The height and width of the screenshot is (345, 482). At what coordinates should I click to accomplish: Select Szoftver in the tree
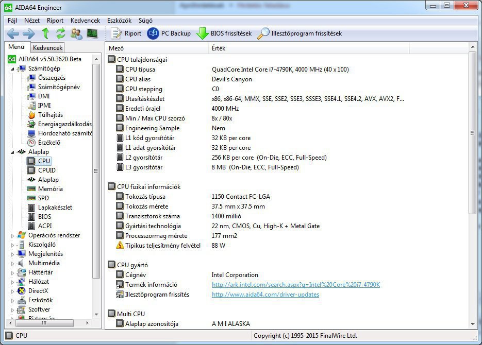tap(39, 309)
